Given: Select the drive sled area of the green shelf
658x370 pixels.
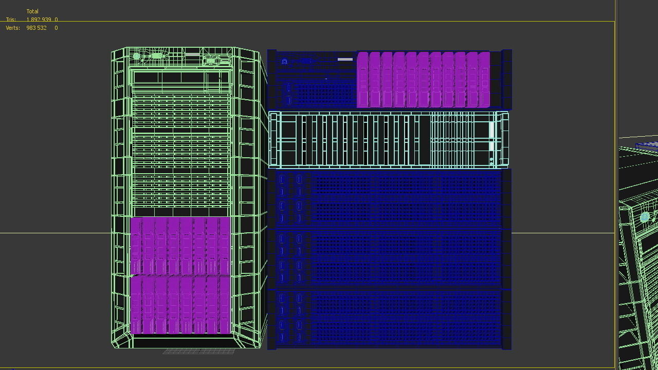Looking at the screenshot, I should [360, 139].
